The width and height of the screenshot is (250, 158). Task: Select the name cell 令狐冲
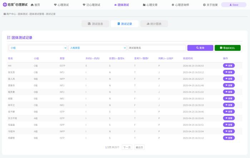11,131
